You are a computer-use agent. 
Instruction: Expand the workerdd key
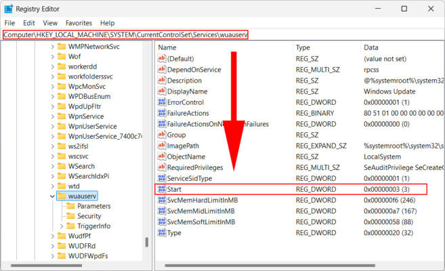(53, 66)
